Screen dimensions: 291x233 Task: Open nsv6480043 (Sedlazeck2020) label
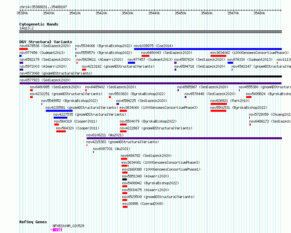pyautogui.click(x=167, y=53)
